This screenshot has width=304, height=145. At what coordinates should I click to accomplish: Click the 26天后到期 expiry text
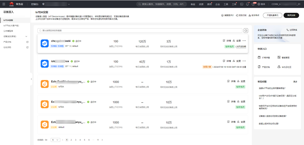pos(241,46)
